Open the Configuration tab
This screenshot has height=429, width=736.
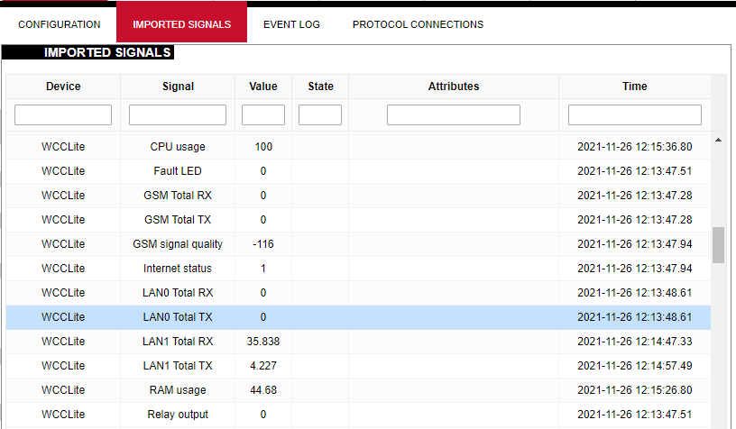60,24
